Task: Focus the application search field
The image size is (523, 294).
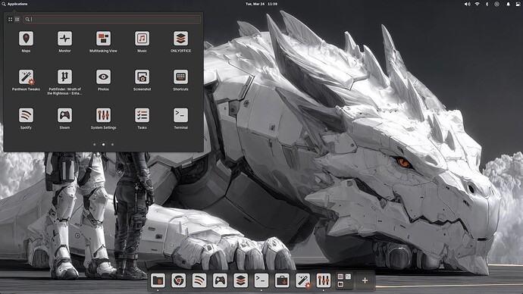Action: click(x=112, y=20)
